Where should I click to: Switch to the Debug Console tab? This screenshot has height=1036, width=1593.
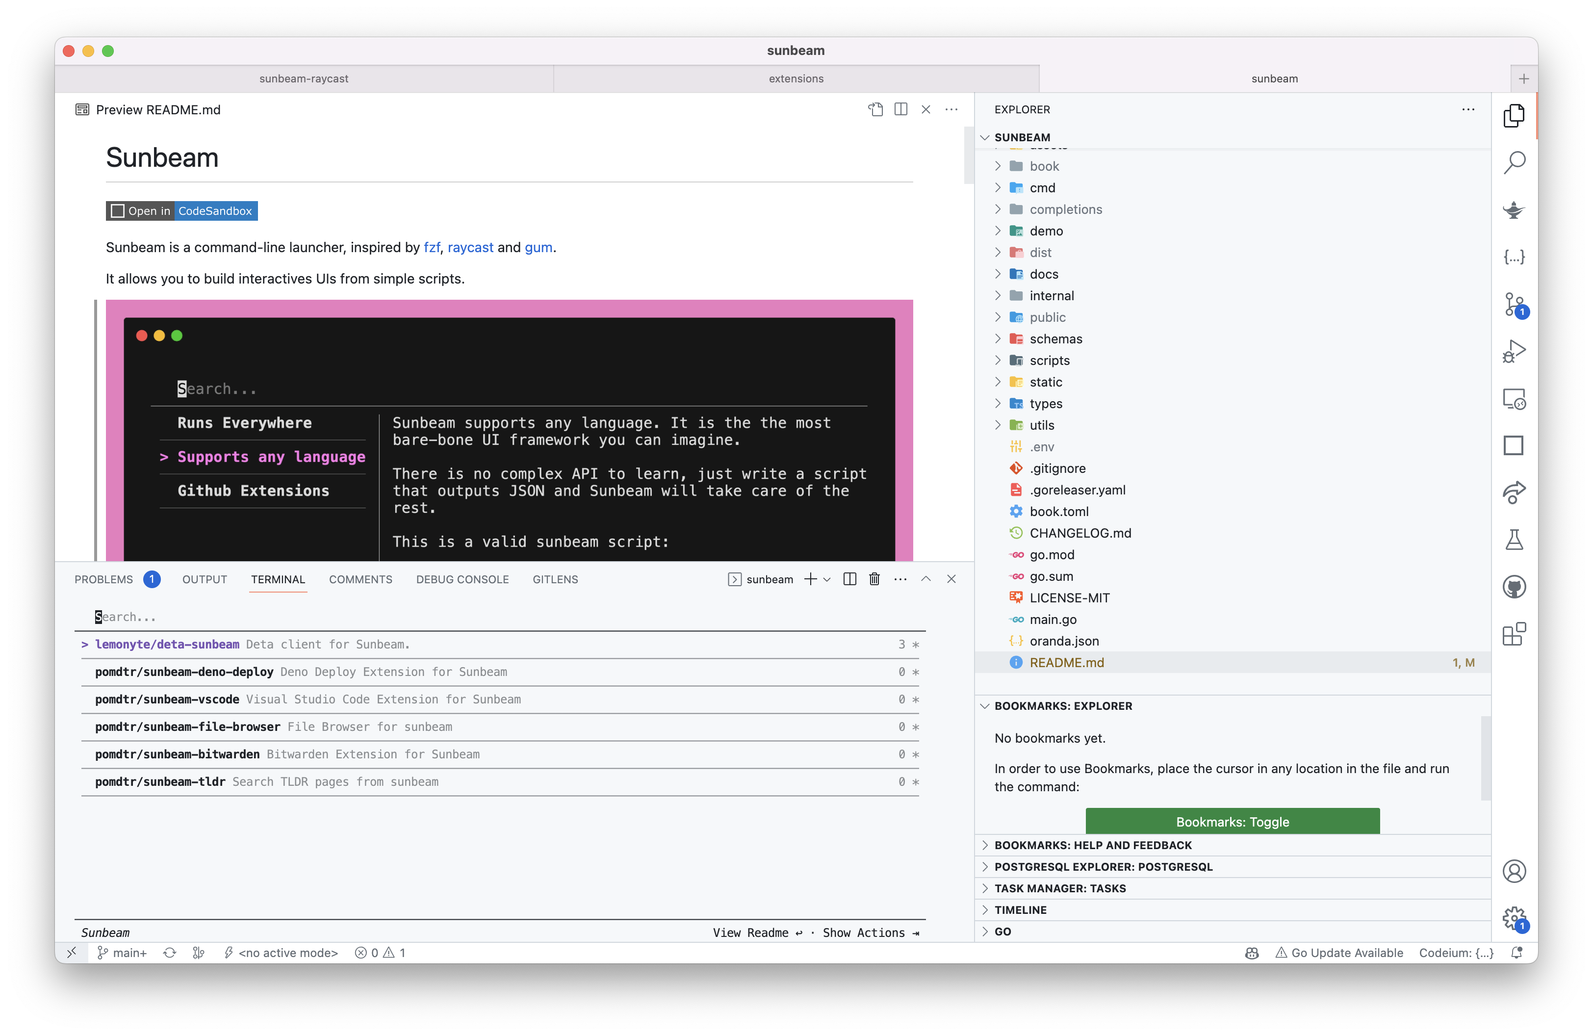pos(462,580)
